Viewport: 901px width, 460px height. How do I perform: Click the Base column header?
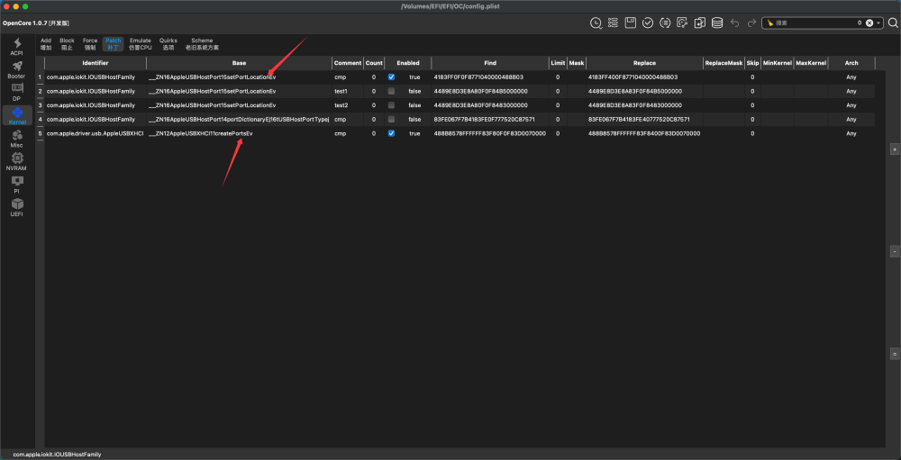239,63
